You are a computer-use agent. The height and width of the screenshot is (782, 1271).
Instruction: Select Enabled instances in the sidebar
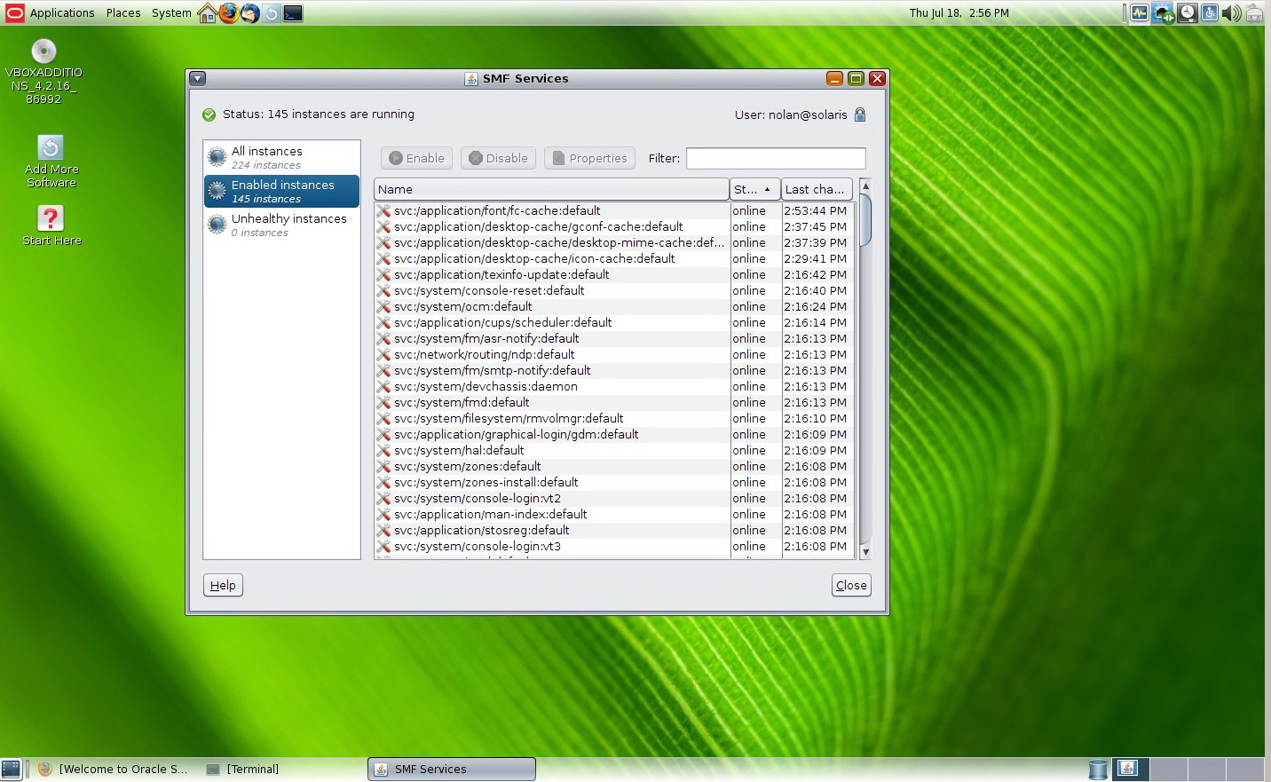point(281,191)
